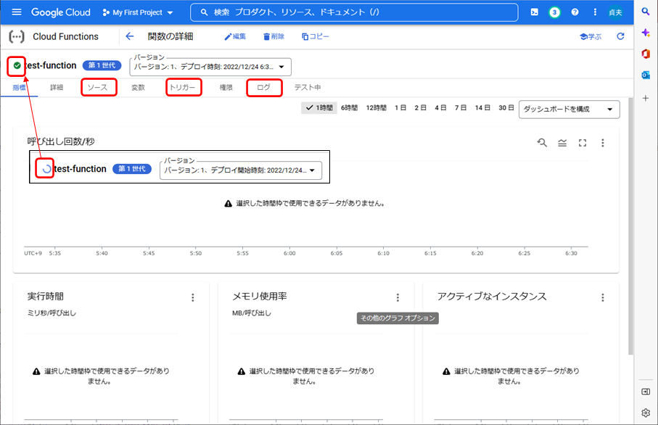Activate Cloud Shell terminal icon
This screenshot has height=425, width=658.
(535, 12)
